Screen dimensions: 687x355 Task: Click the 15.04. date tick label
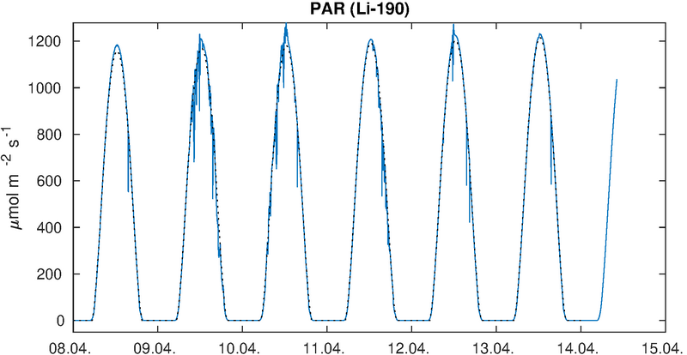pyautogui.click(x=665, y=346)
